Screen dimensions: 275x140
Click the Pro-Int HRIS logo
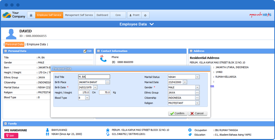pos(260,15)
